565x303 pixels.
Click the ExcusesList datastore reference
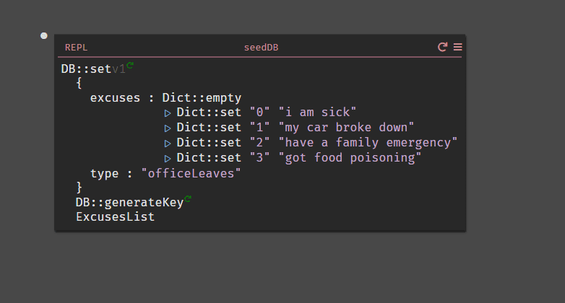116,216
